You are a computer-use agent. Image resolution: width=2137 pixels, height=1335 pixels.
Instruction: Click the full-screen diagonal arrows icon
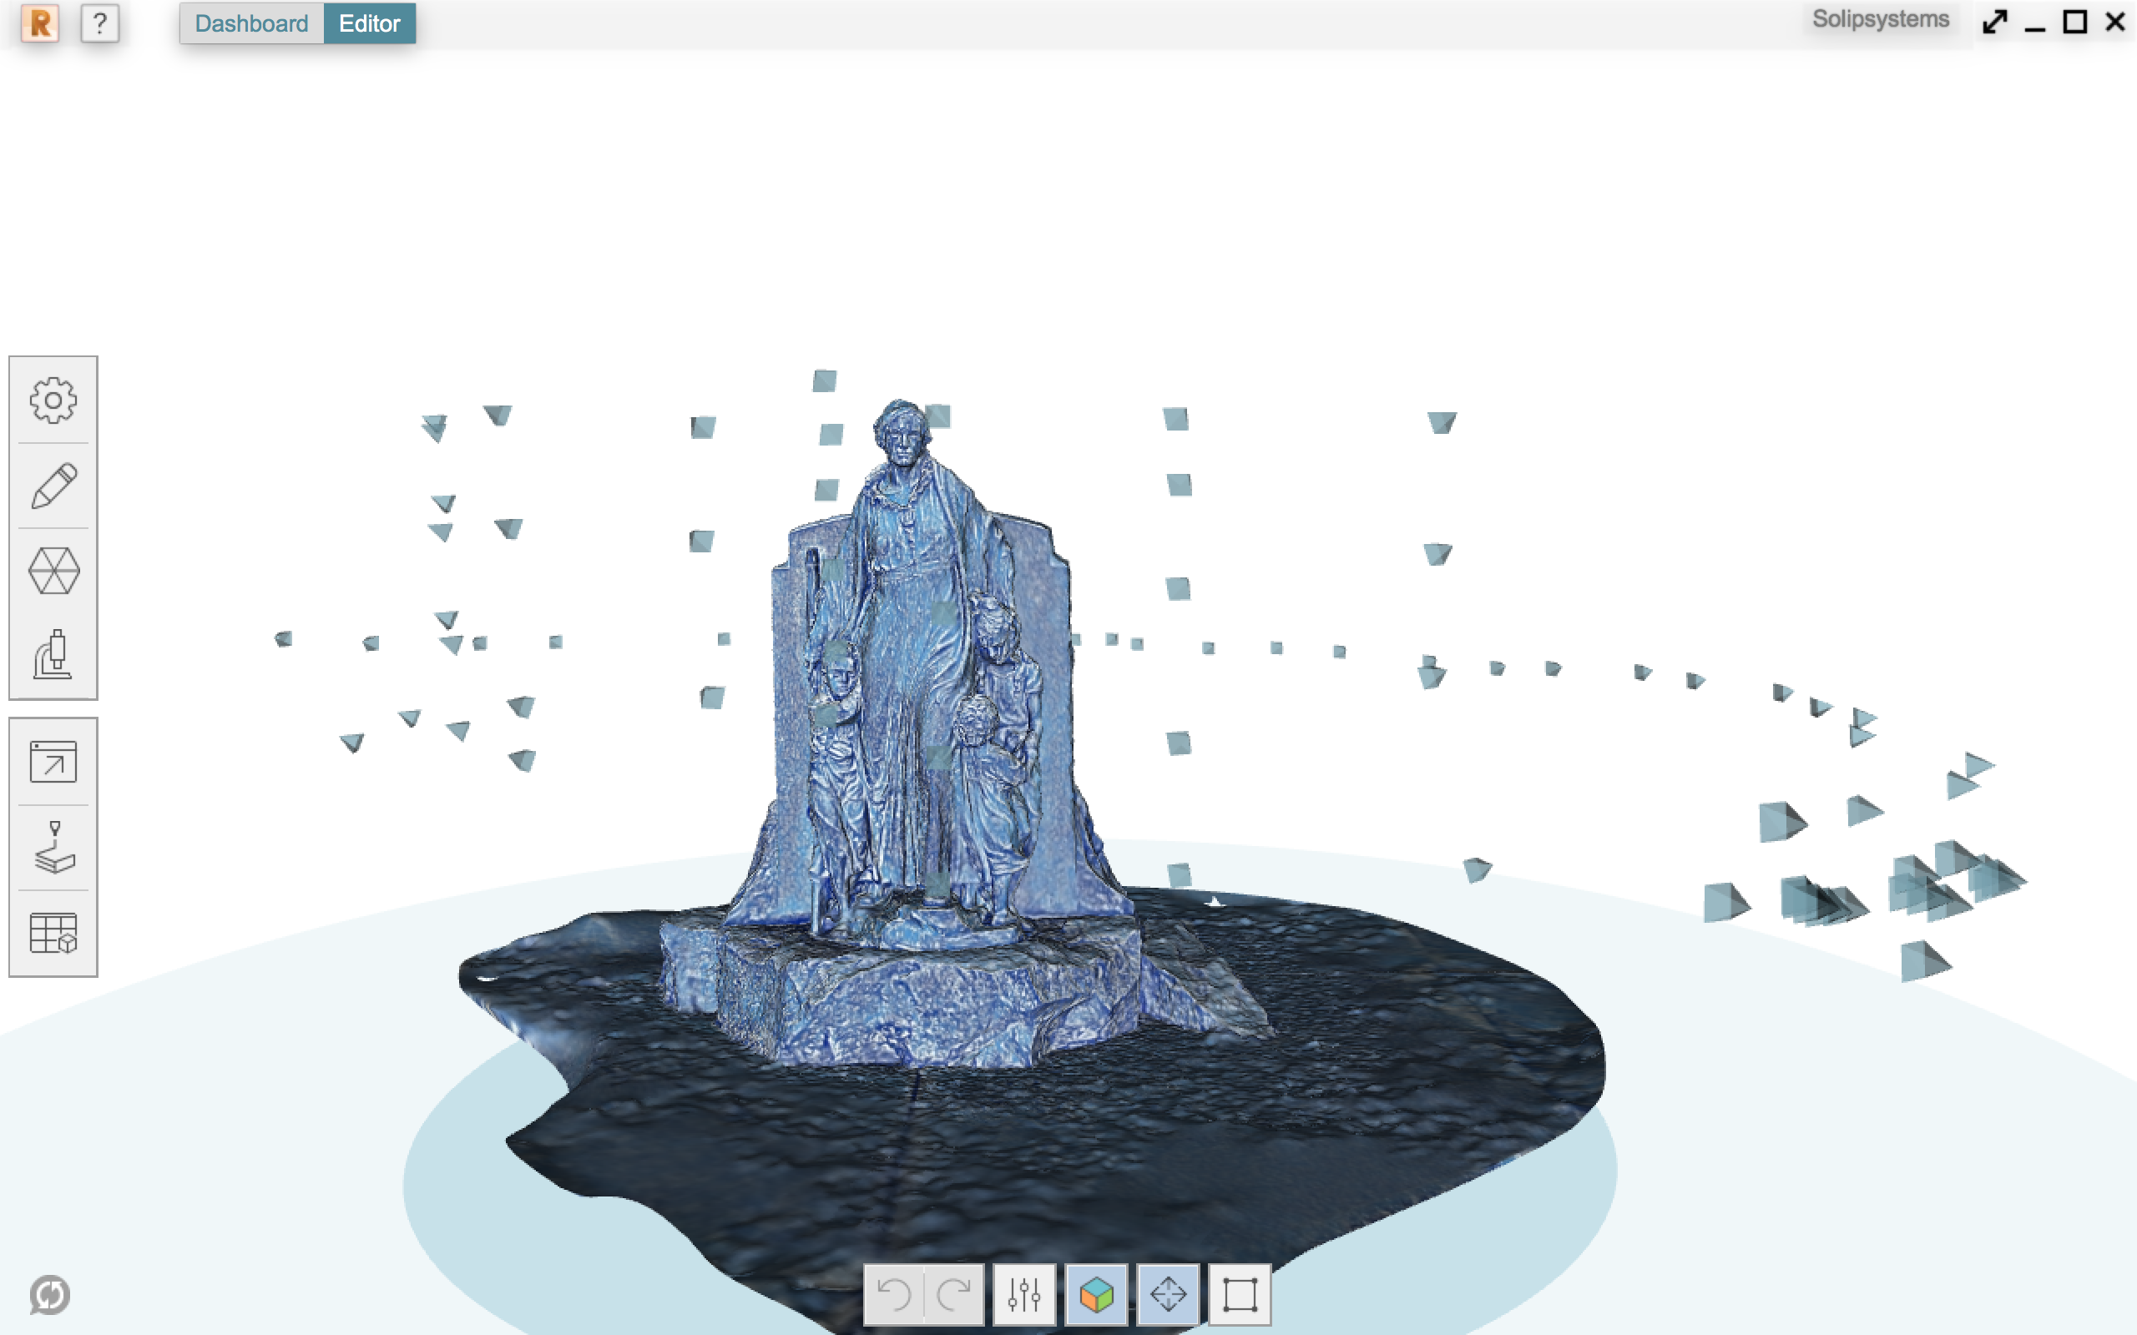pyautogui.click(x=1995, y=21)
